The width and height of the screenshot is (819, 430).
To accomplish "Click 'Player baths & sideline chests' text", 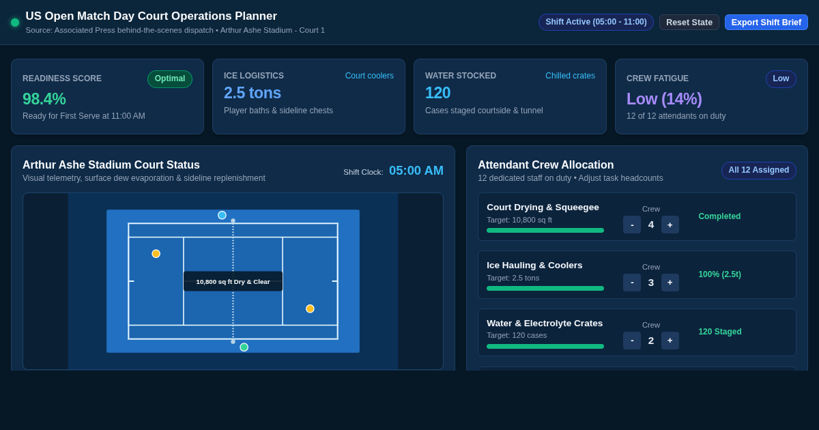I will [x=278, y=111].
